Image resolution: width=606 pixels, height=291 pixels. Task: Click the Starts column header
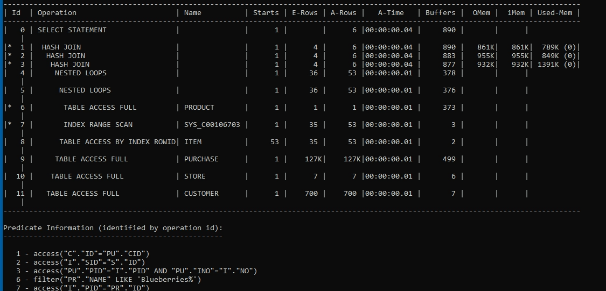click(266, 13)
